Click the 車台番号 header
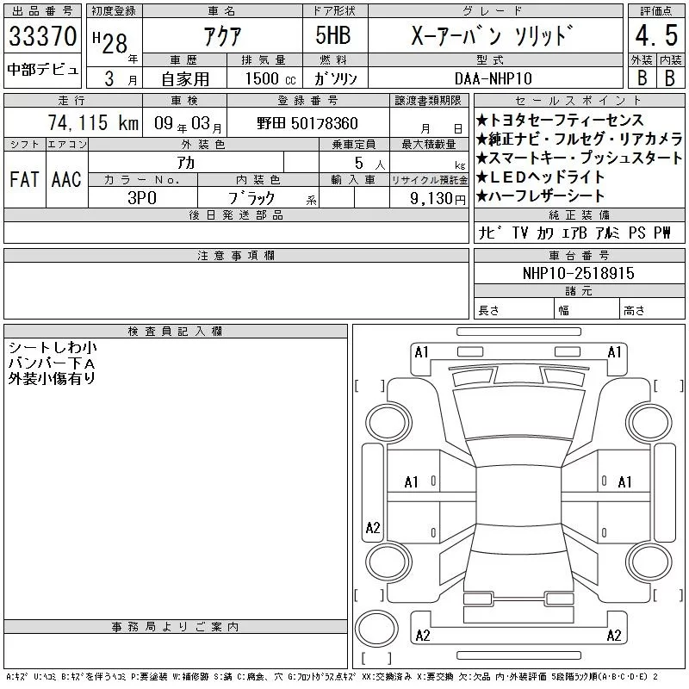This screenshot has height=689, width=689. click(579, 255)
